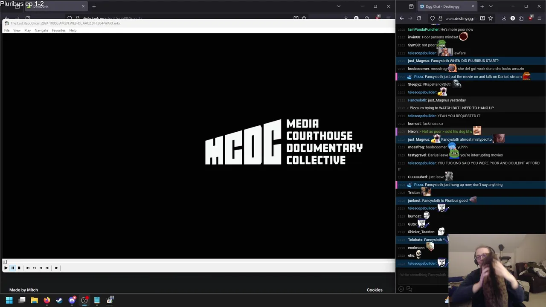Rewind the video with decrease rate button
546x307 pixels.
click(x=34, y=268)
